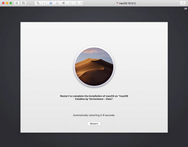Image resolution: width=188 pixels, height=147 pixels.
Task: Click the Mojave dune installer image
Action: tap(94, 67)
